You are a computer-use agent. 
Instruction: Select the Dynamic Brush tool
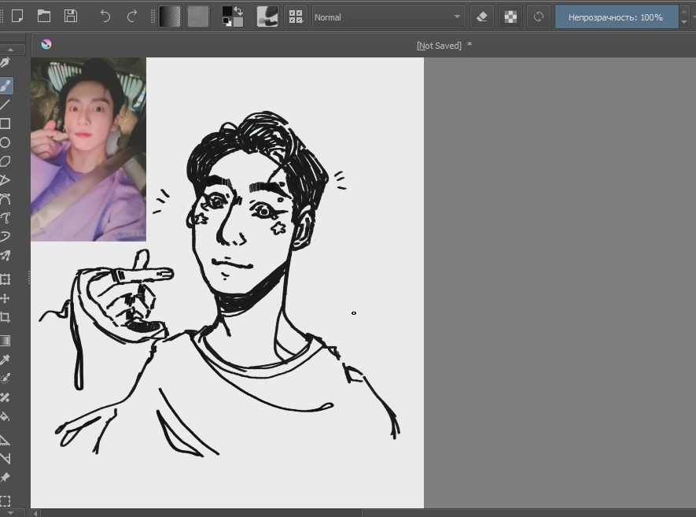coord(6,236)
